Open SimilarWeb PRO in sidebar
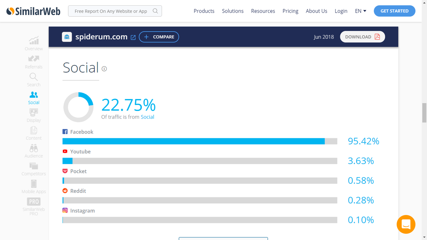 (34, 206)
